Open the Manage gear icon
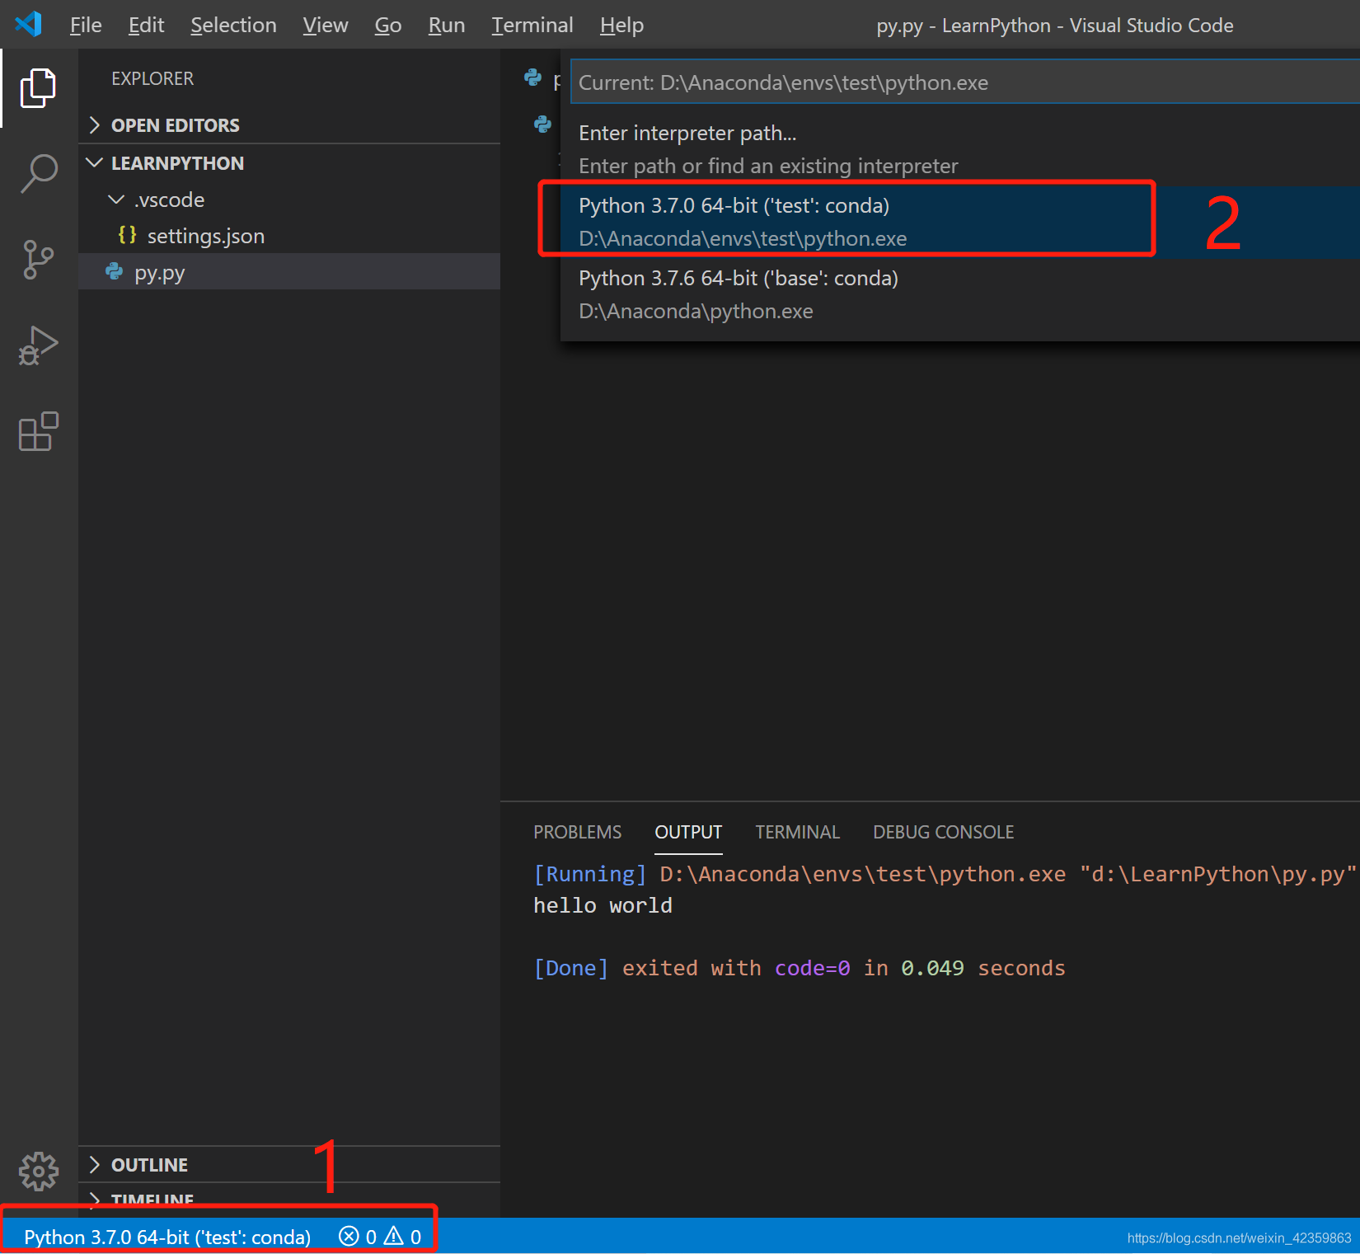 [x=38, y=1171]
